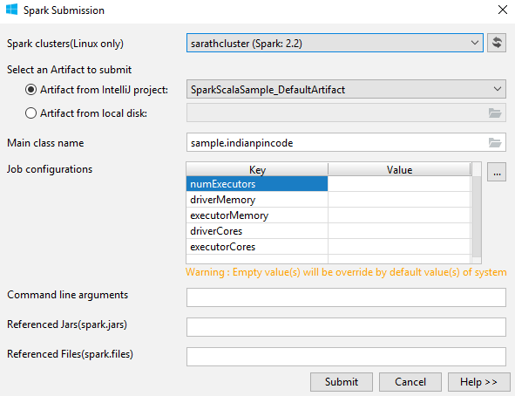Select Artifact from local disk radio button
This screenshot has width=515, height=396.
coord(30,113)
